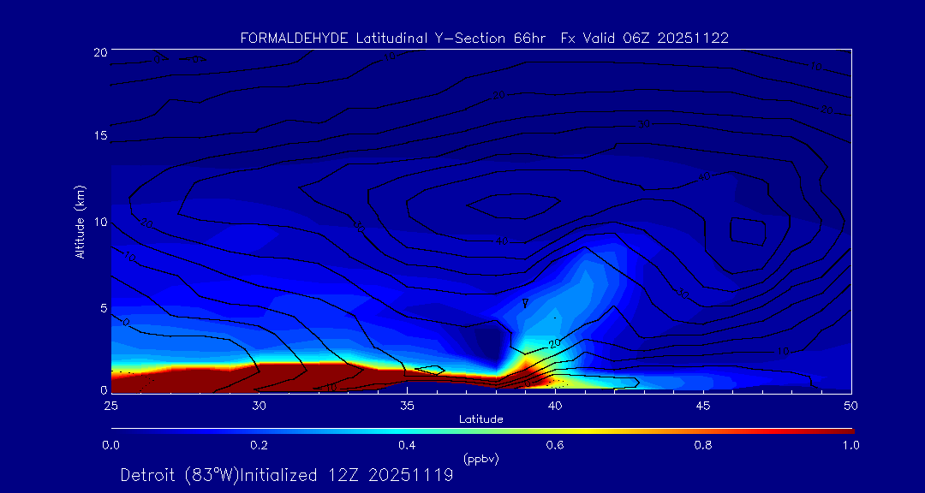Click the '(ppbv)' units label
Viewport: 925px width, 493px height.
480,458
